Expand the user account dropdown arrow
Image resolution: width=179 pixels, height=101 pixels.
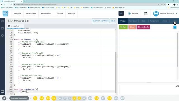point(176,13)
